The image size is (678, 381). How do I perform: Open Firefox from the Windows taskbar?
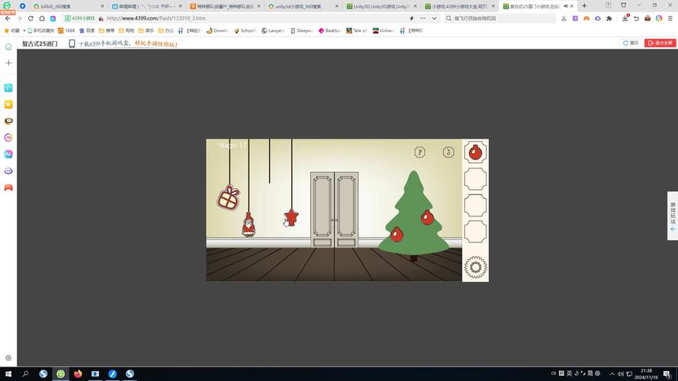tap(78, 374)
